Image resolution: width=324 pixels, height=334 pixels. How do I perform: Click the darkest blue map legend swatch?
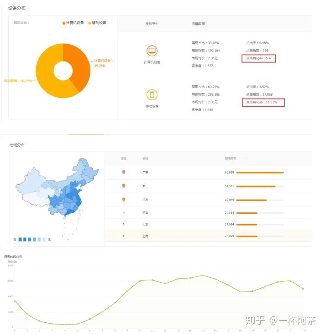click(20, 239)
